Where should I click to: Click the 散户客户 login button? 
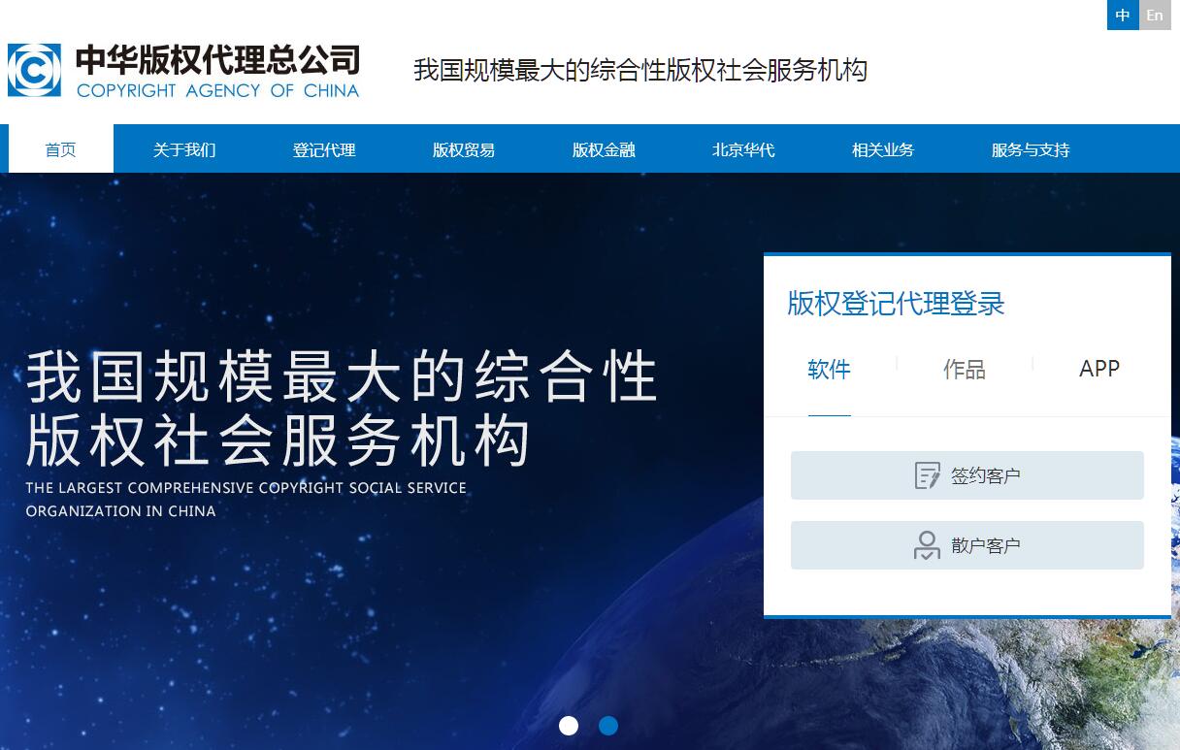(967, 545)
